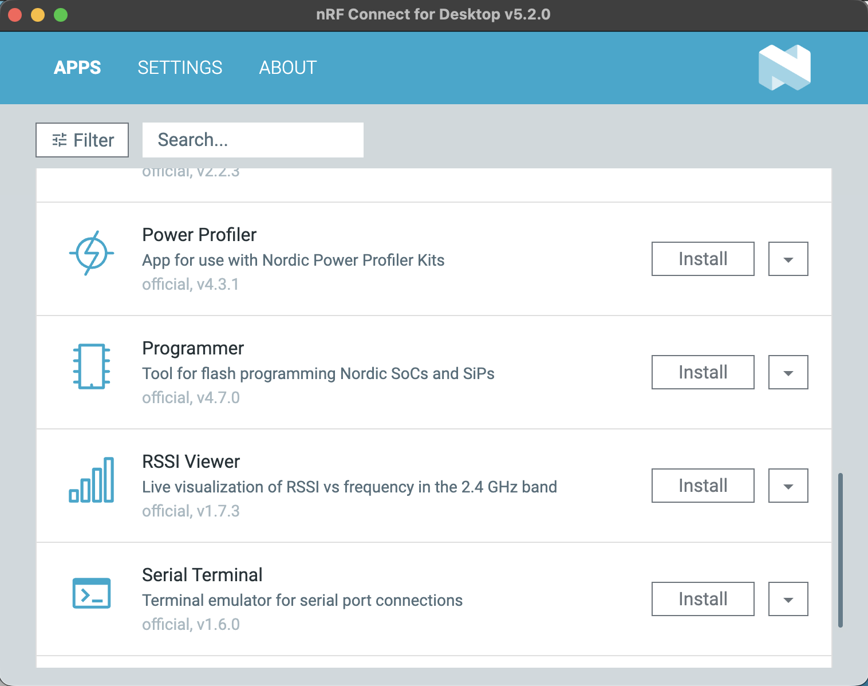Screen dimensions: 868x686
Task: Install the Power Profiler app
Action: pyautogui.click(x=703, y=259)
